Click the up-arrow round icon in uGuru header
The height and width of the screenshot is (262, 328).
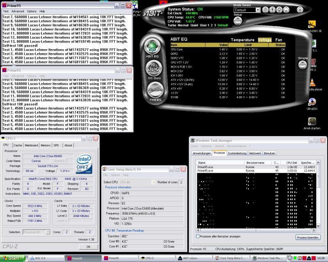[272, 10]
